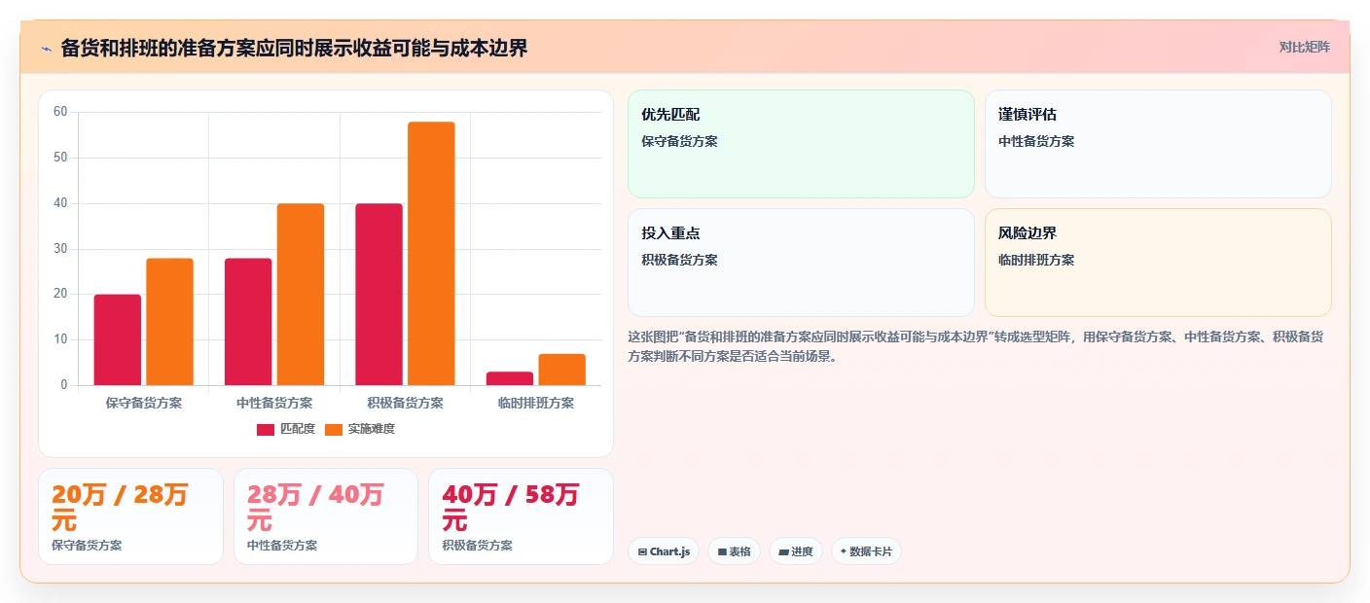1370x603 pixels.
Task: Click the 对比矩阵 label in header
Action: pyautogui.click(x=1304, y=47)
